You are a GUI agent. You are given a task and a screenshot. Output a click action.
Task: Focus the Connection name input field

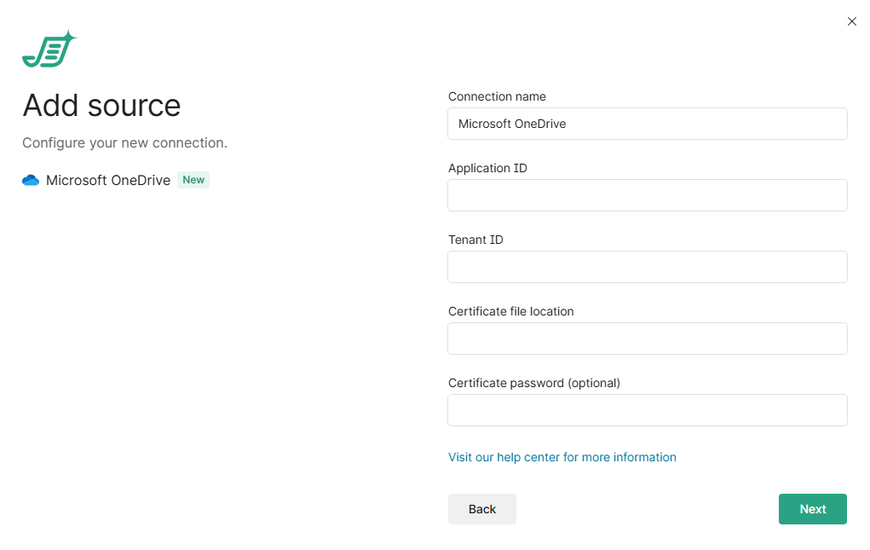(x=647, y=124)
